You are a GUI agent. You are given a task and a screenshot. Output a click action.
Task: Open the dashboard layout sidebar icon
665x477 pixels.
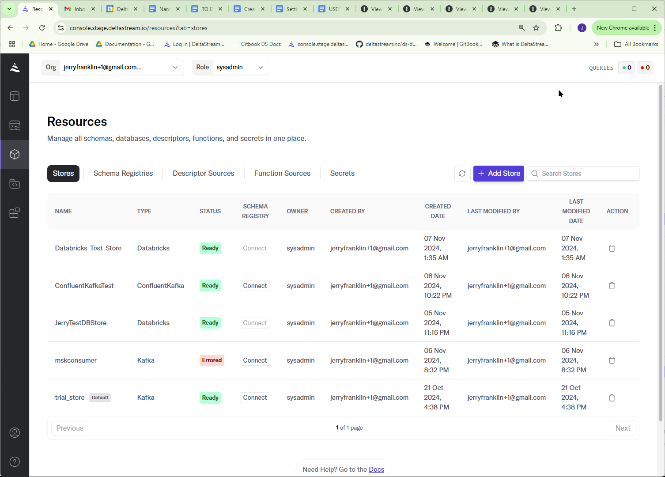[15, 96]
